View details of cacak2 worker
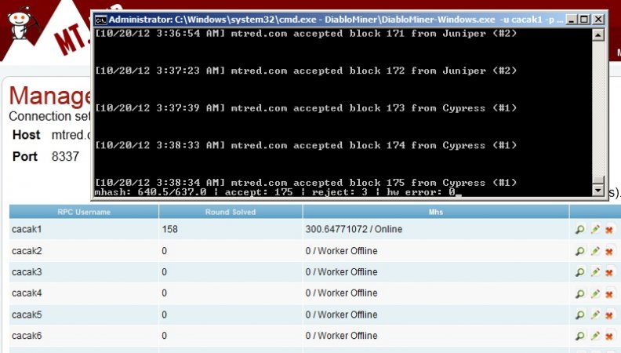This screenshot has width=621, height=353. pos(579,251)
